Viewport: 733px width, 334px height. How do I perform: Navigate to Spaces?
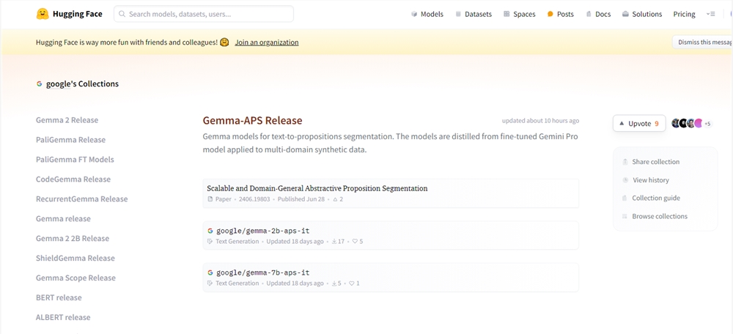tap(519, 14)
